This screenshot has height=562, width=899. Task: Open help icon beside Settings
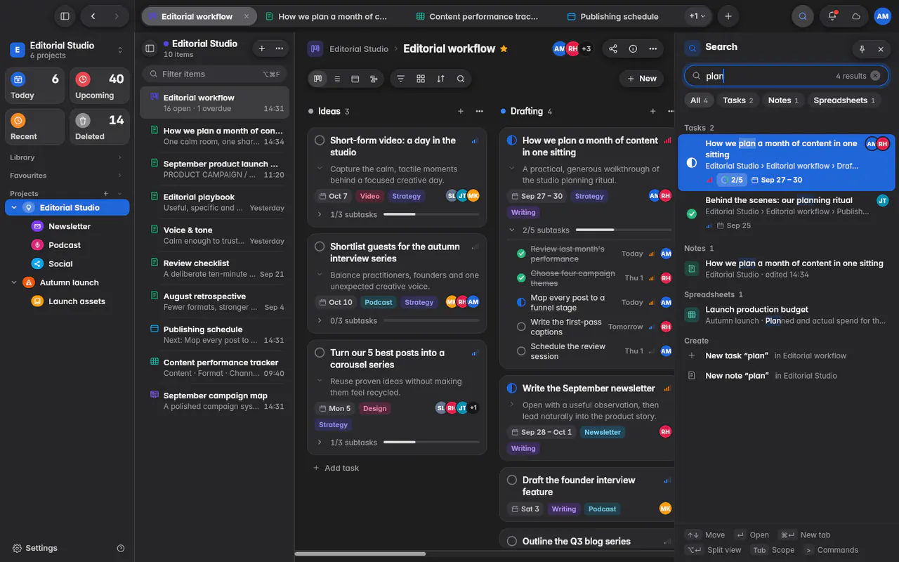[x=121, y=548]
